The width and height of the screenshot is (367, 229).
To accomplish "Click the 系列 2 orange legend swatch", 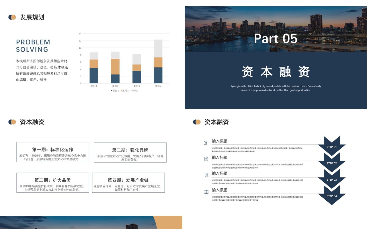I will tap(122, 91).
